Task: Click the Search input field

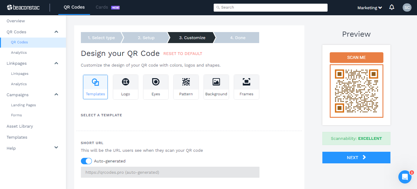Action: pos(270,7)
